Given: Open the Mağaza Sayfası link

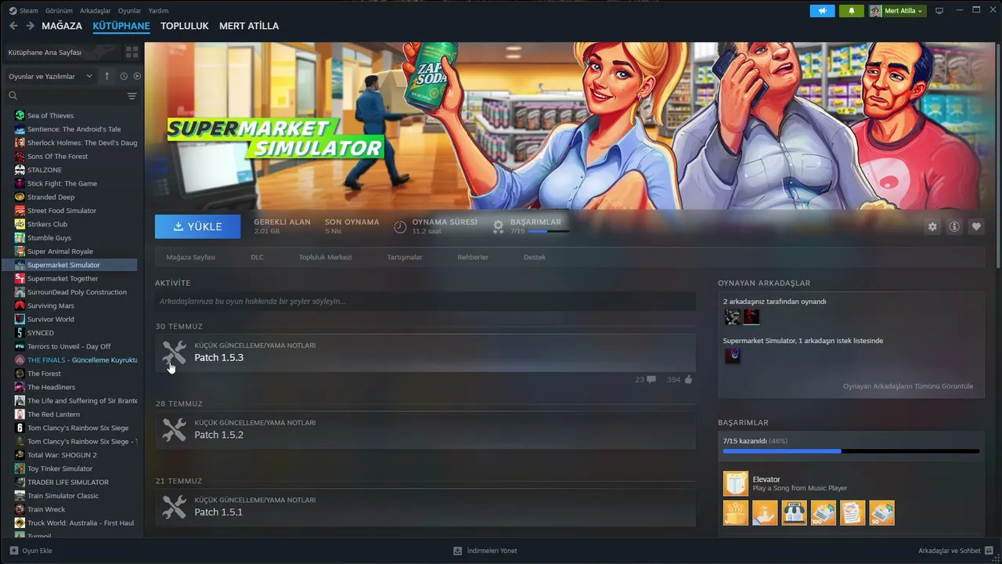Looking at the screenshot, I should click(x=190, y=257).
